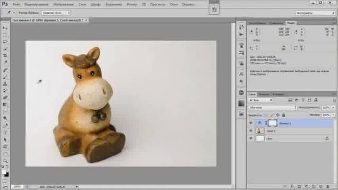Select the History Brush tool
Image resolution: width=338 pixels, height=190 pixels.
coord(5,91)
